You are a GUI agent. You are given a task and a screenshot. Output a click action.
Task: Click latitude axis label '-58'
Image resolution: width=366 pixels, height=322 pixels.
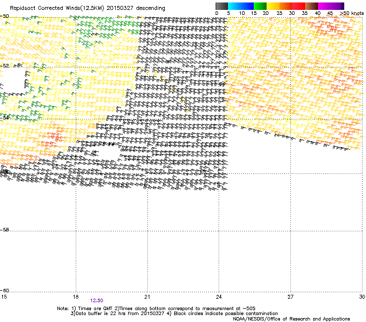[4, 230]
